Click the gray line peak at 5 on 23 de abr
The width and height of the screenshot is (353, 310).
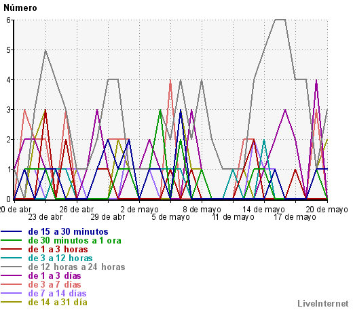45,50
